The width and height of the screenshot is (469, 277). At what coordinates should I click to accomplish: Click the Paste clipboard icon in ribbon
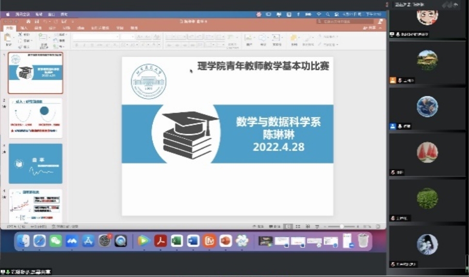tap(8, 39)
